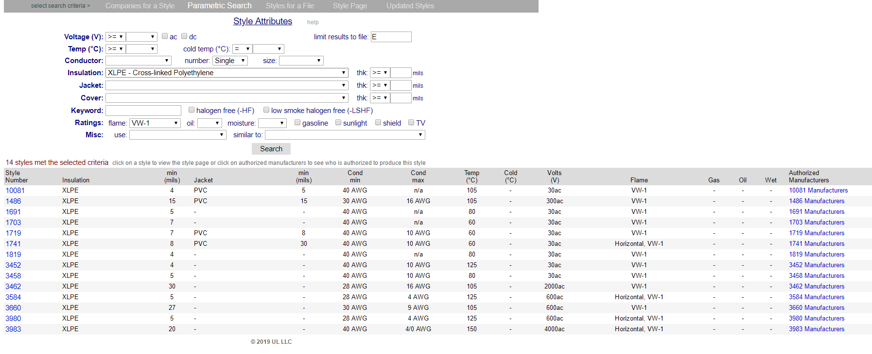Expand the flame rating dropdown VW-1
This screenshot has width=872, height=354.
155,123
